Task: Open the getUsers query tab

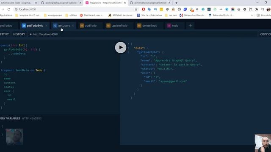Action: pos(64,25)
